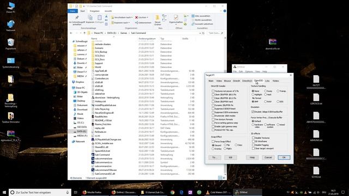This screenshot has height=196, width=349.
Task: Click the Explorer back arrow
Action: pyautogui.click(x=71, y=33)
